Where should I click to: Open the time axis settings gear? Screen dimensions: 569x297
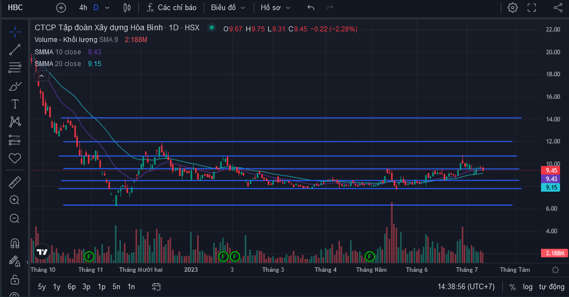[555, 270]
